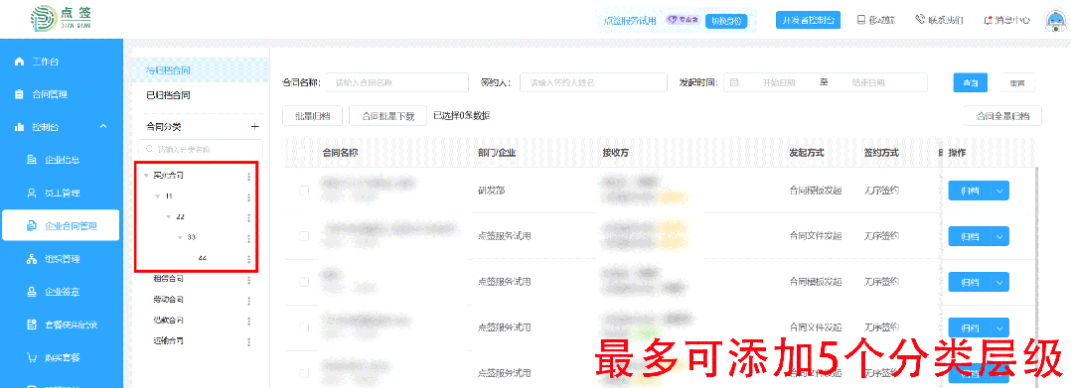
Task: Collapse the 控制台 sidebar group
Action: (x=103, y=127)
